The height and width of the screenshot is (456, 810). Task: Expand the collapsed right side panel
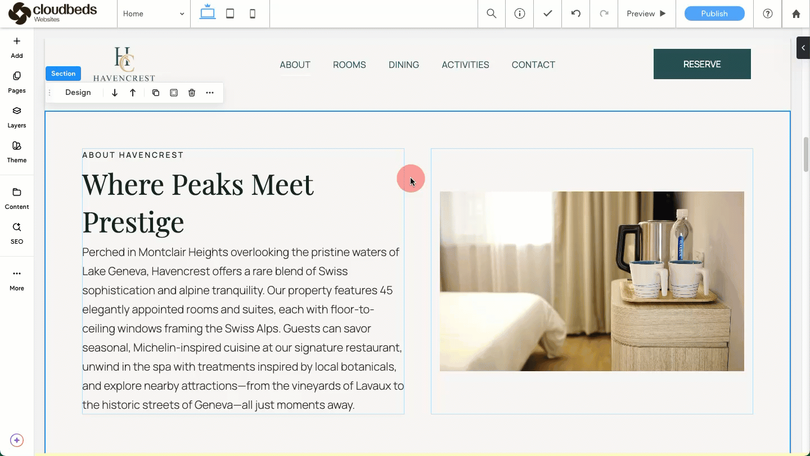803,48
